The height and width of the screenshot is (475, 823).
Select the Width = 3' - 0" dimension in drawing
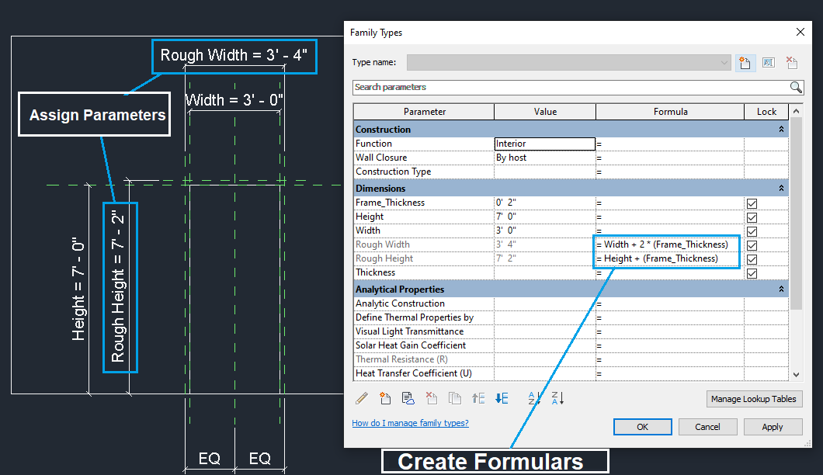tap(234, 99)
